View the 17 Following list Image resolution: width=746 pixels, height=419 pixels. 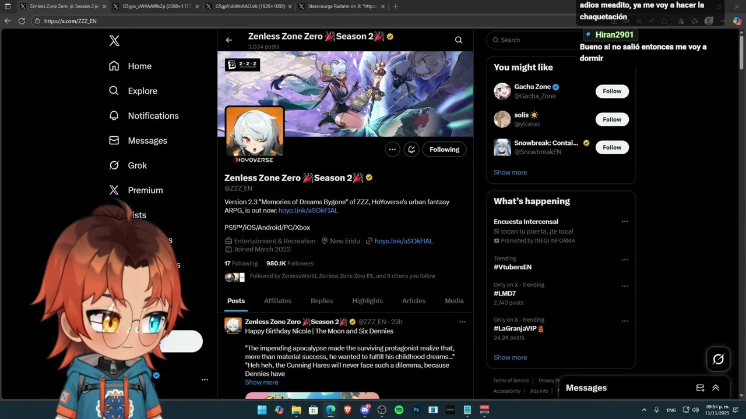(241, 264)
